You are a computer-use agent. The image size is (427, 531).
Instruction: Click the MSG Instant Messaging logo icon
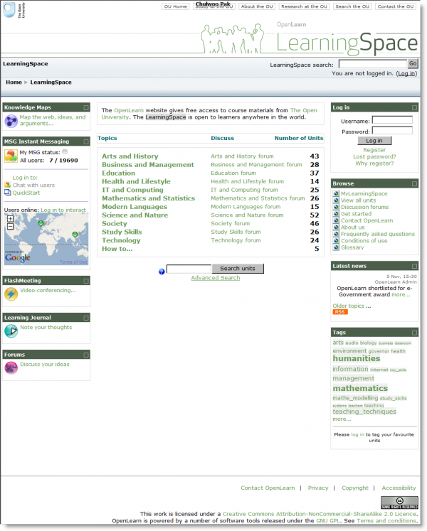11,156
